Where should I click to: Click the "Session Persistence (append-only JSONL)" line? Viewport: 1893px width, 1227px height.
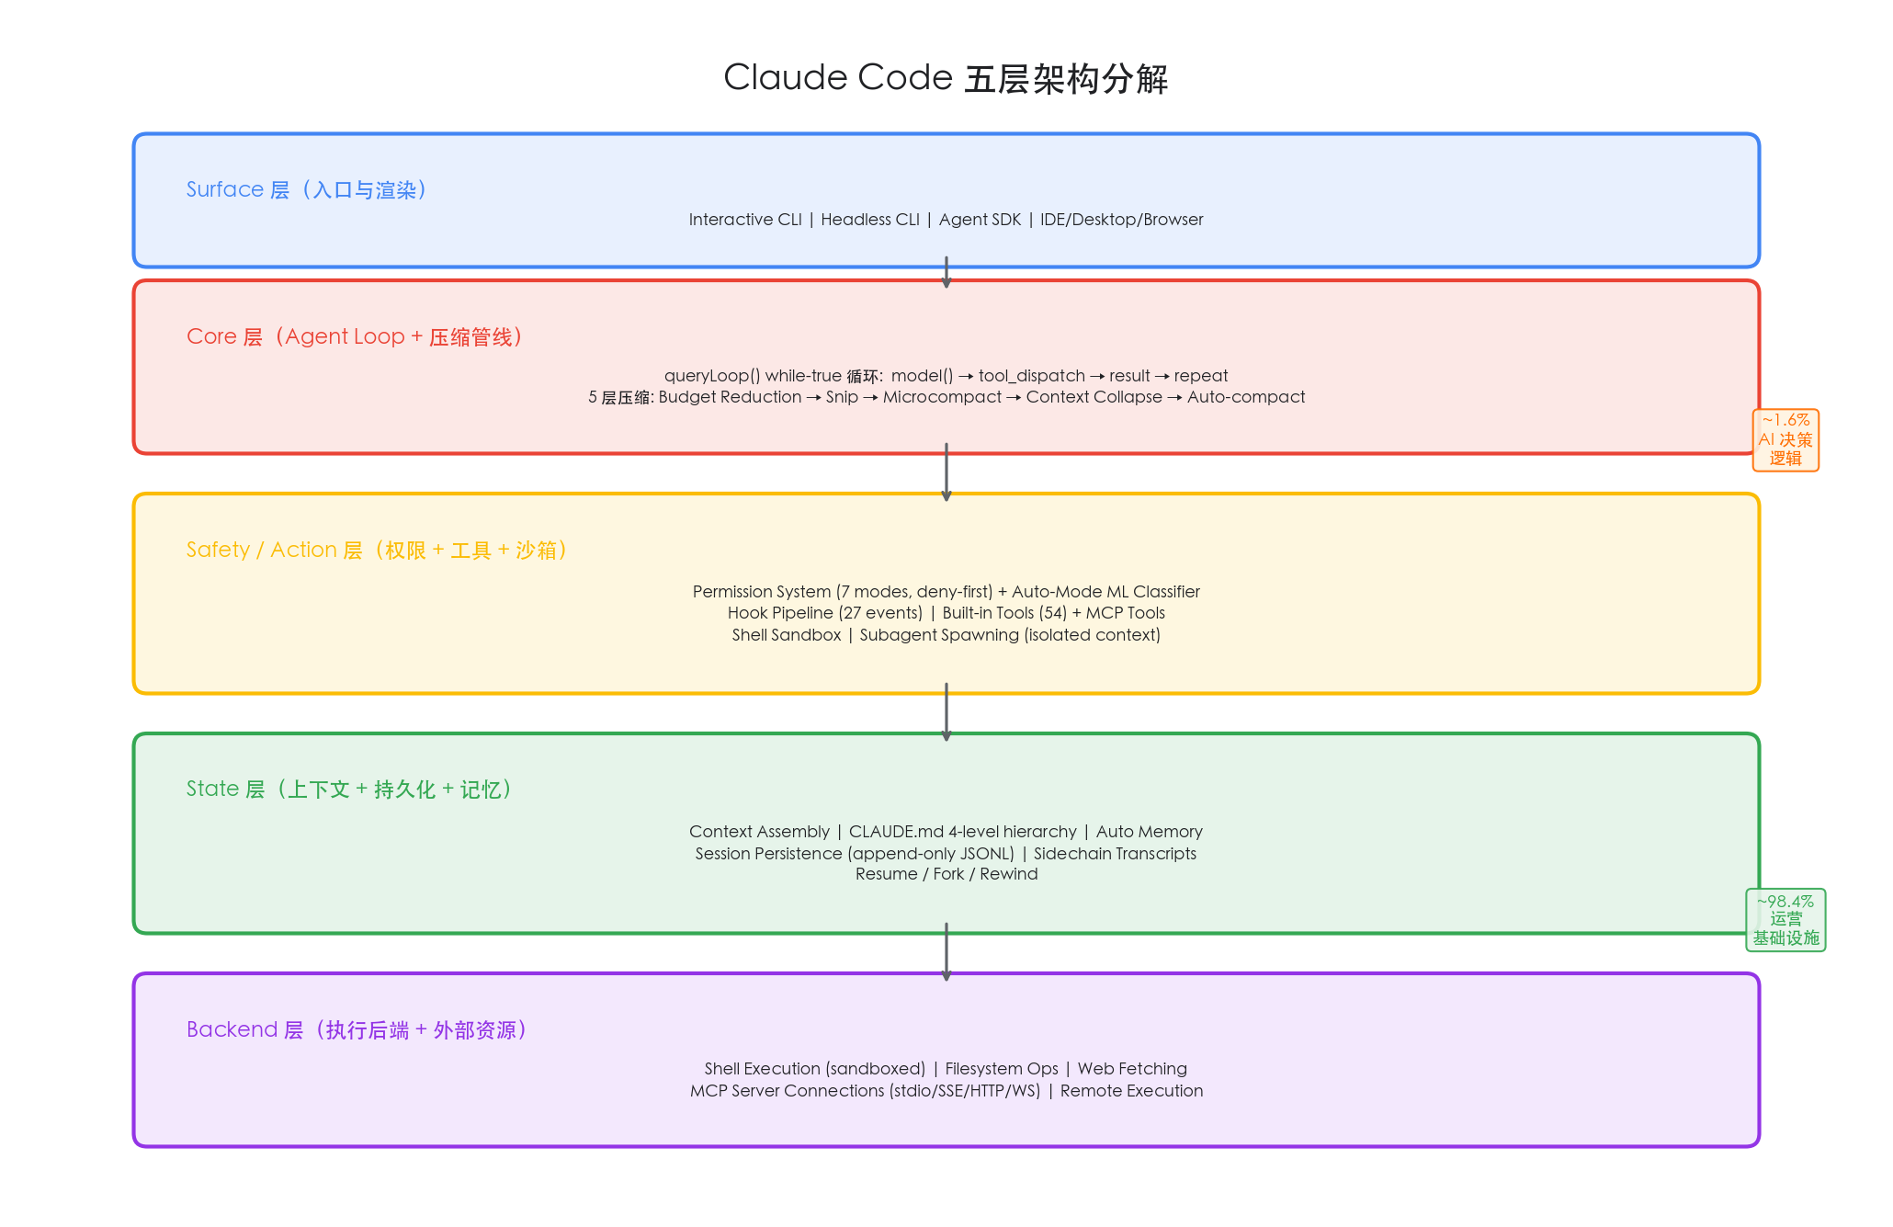click(x=946, y=854)
